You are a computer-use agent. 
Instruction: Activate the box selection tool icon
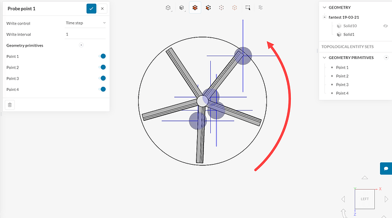click(248, 8)
